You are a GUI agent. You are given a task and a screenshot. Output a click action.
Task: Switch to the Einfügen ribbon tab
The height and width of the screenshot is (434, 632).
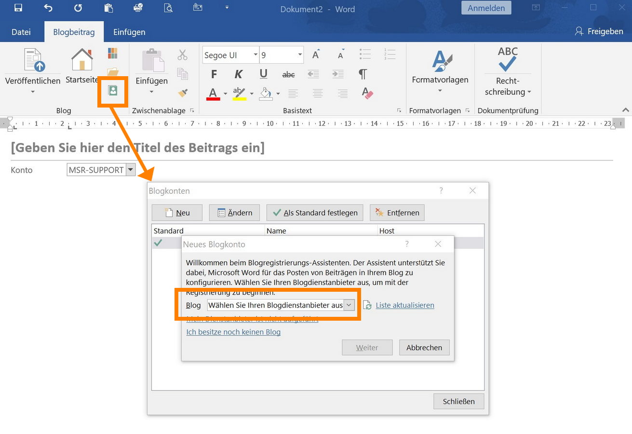click(x=129, y=32)
